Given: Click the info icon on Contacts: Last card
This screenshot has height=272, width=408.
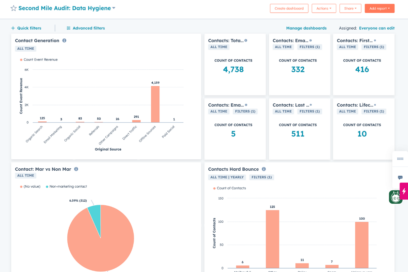Looking at the screenshot, I should (311, 105).
